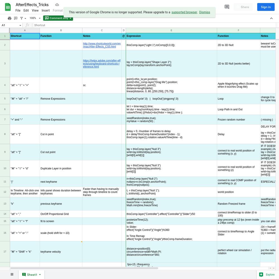Open the name box dropdown arrow
279x279 pixels.
20,25
